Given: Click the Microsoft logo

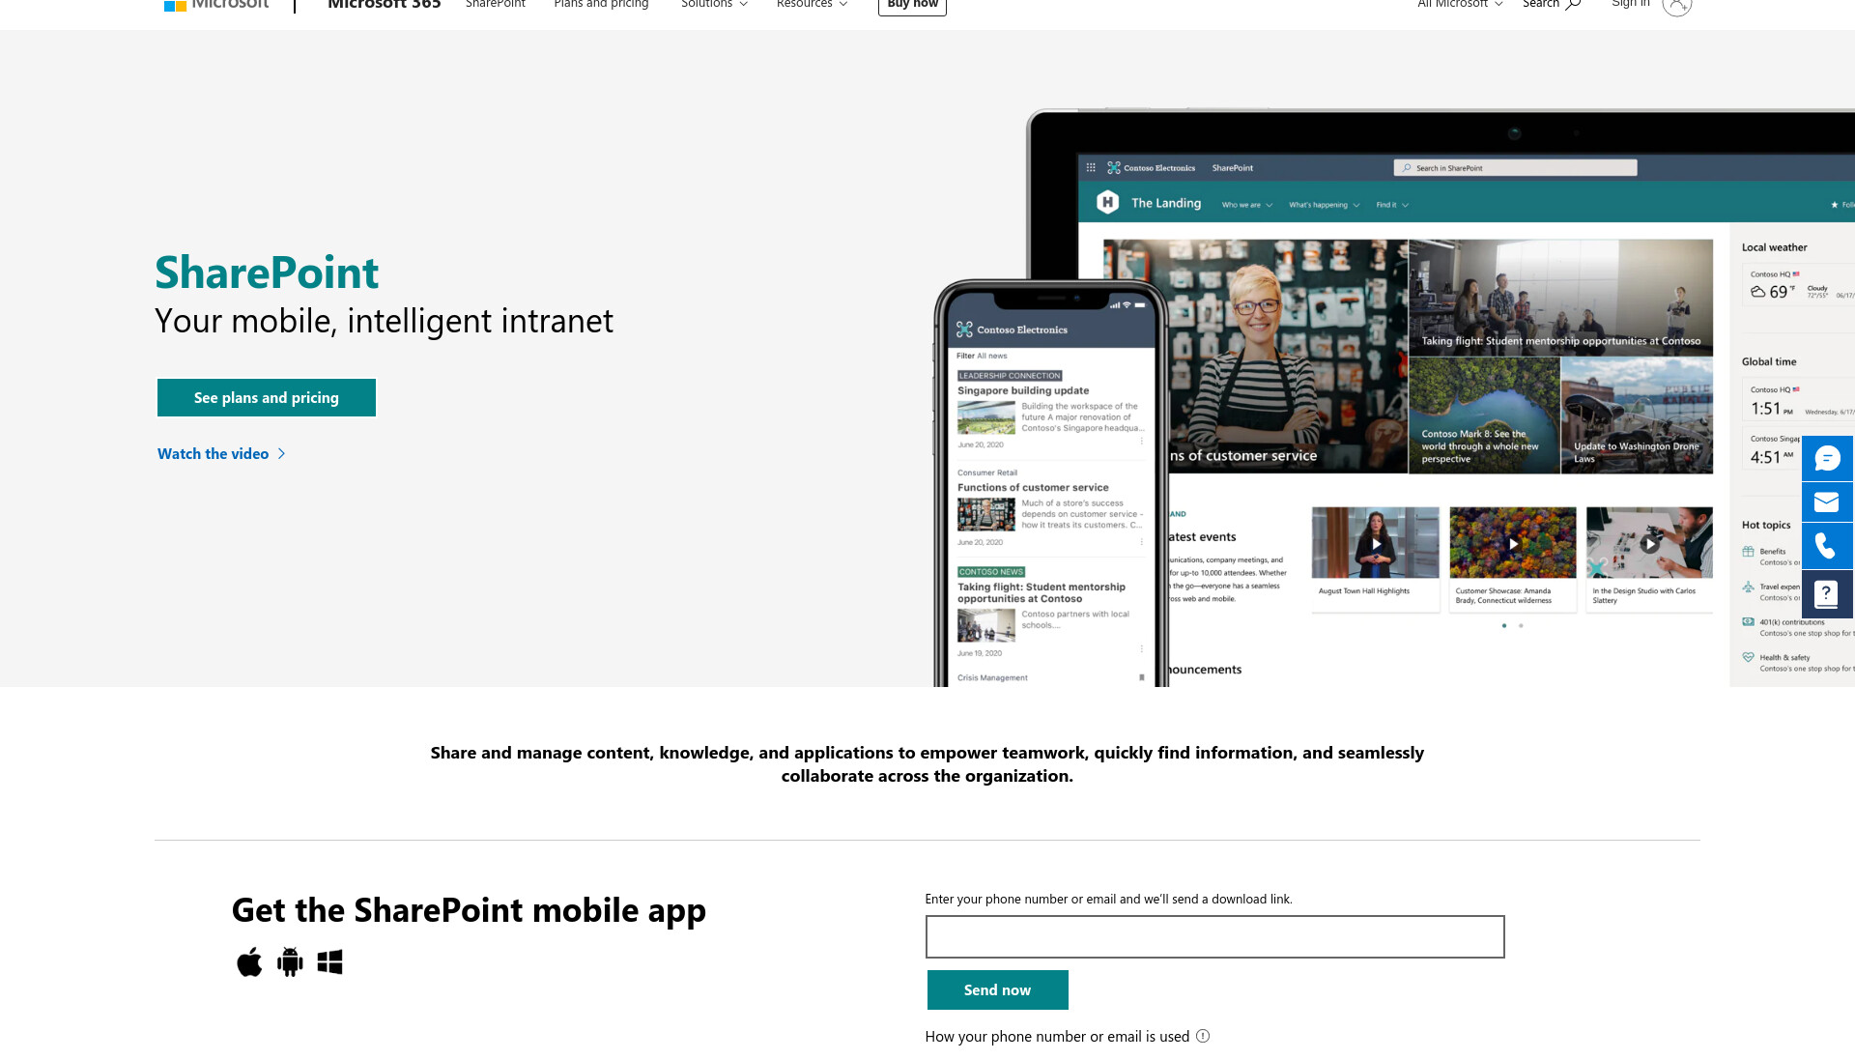Looking at the screenshot, I should point(216,4).
